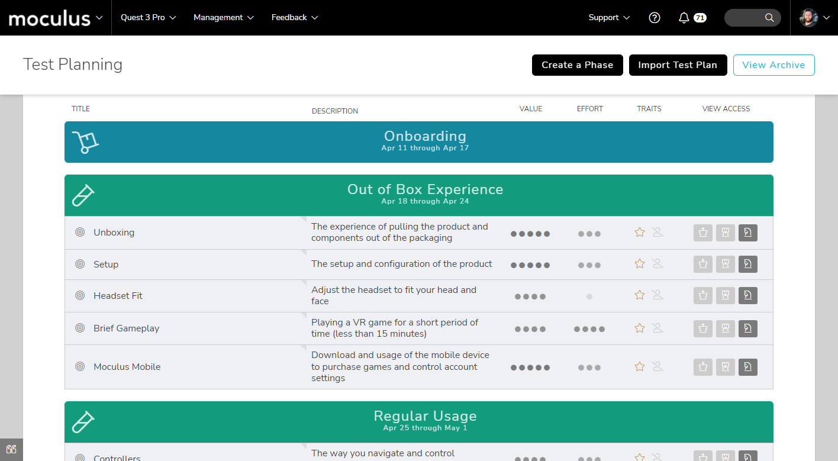The image size is (838, 461).
Task: Open the Feedback menu
Action: pos(294,18)
